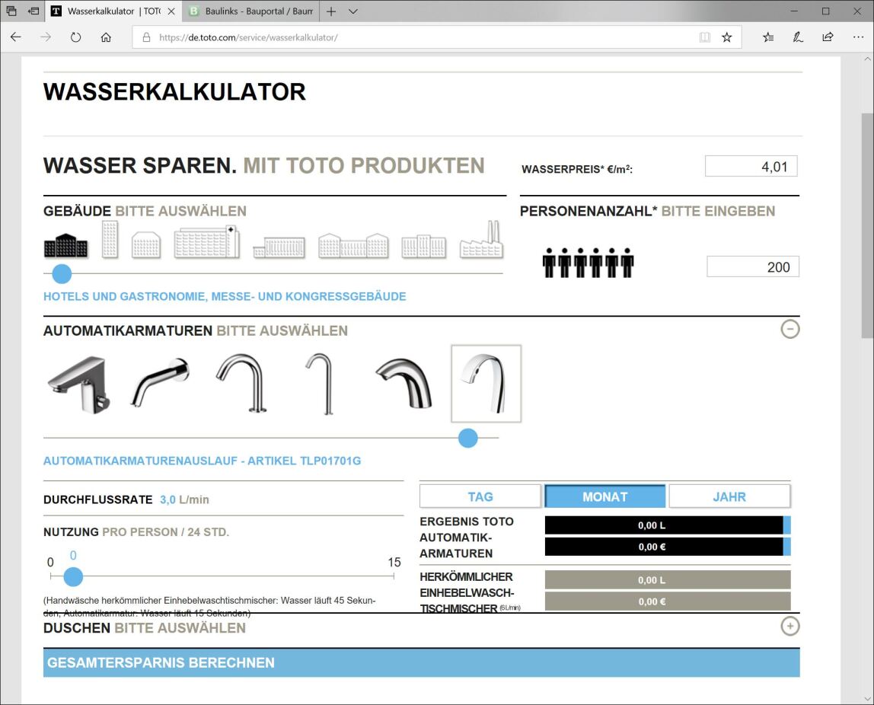This screenshot has width=874, height=705.
Task: Click the page vertical scrollbar thumb
Action: [x=866, y=225]
